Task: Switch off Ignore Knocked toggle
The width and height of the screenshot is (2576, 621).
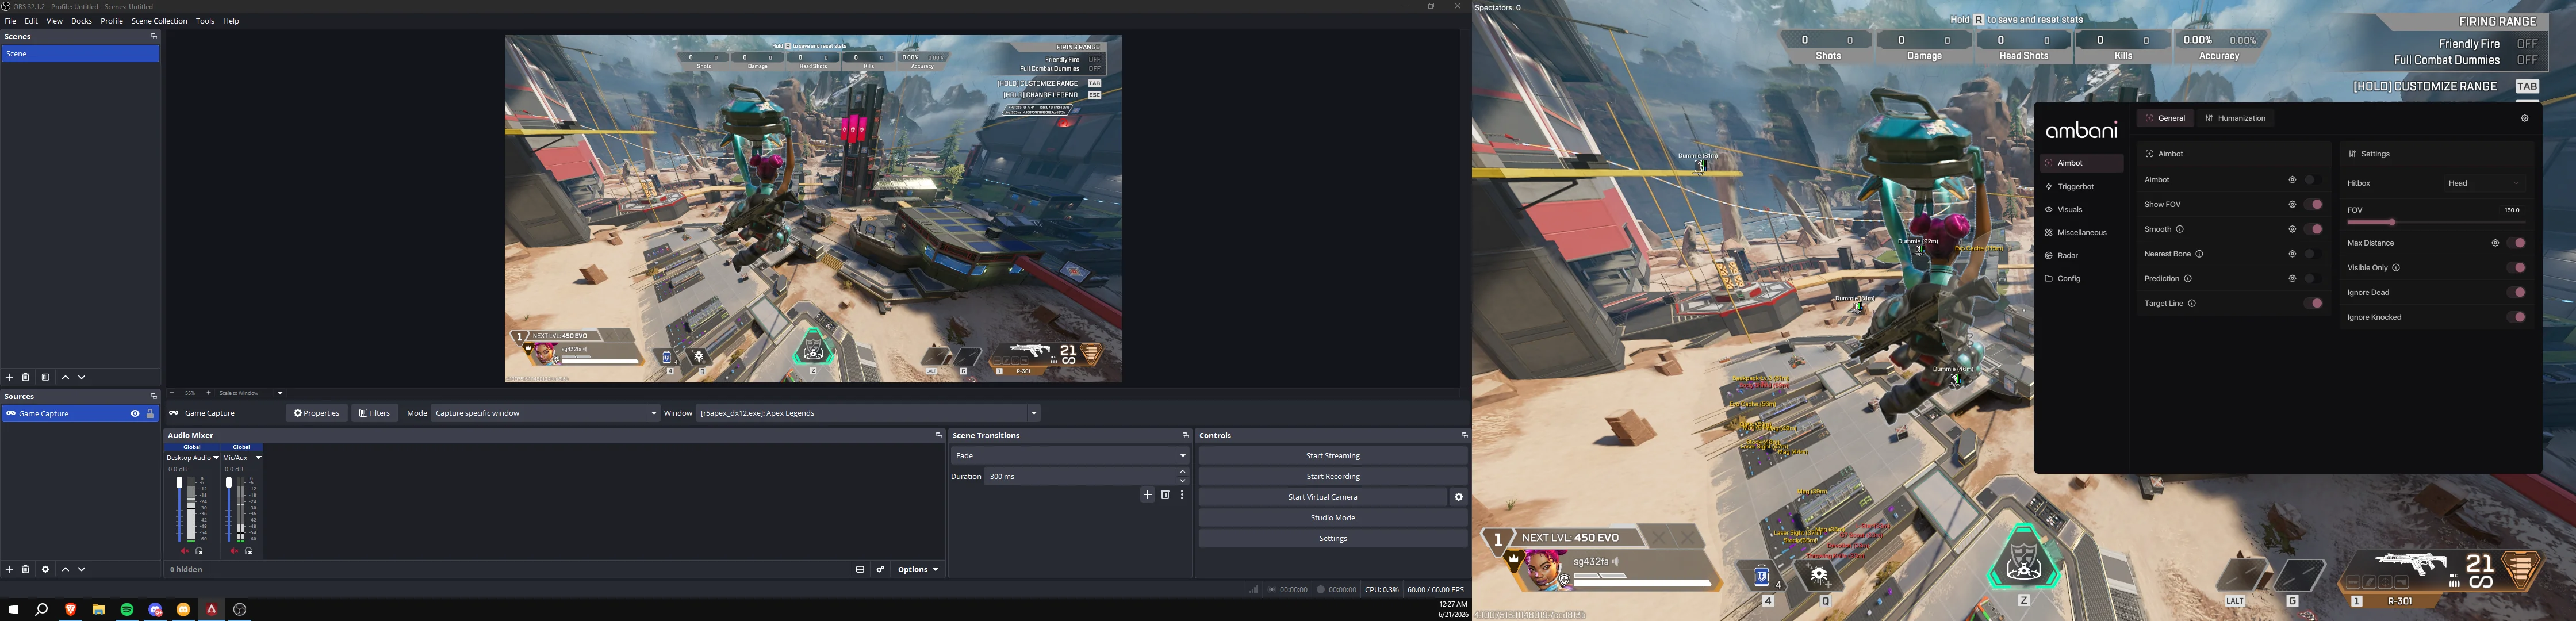Action: [x=2518, y=317]
